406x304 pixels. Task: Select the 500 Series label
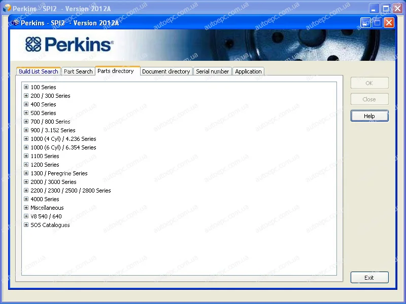pos(43,113)
